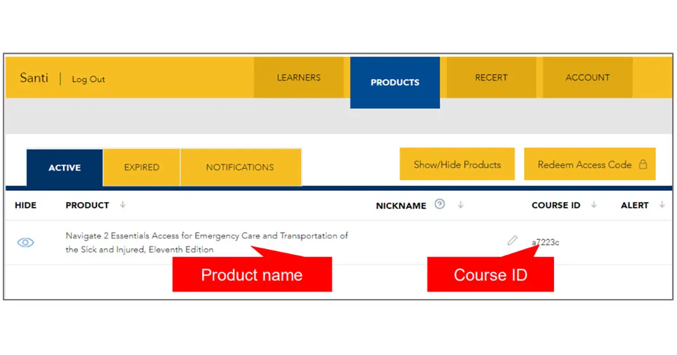The width and height of the screenshot is (677, 355).
Task: Click the Show/Hide Products button
Action: (457, 164)
